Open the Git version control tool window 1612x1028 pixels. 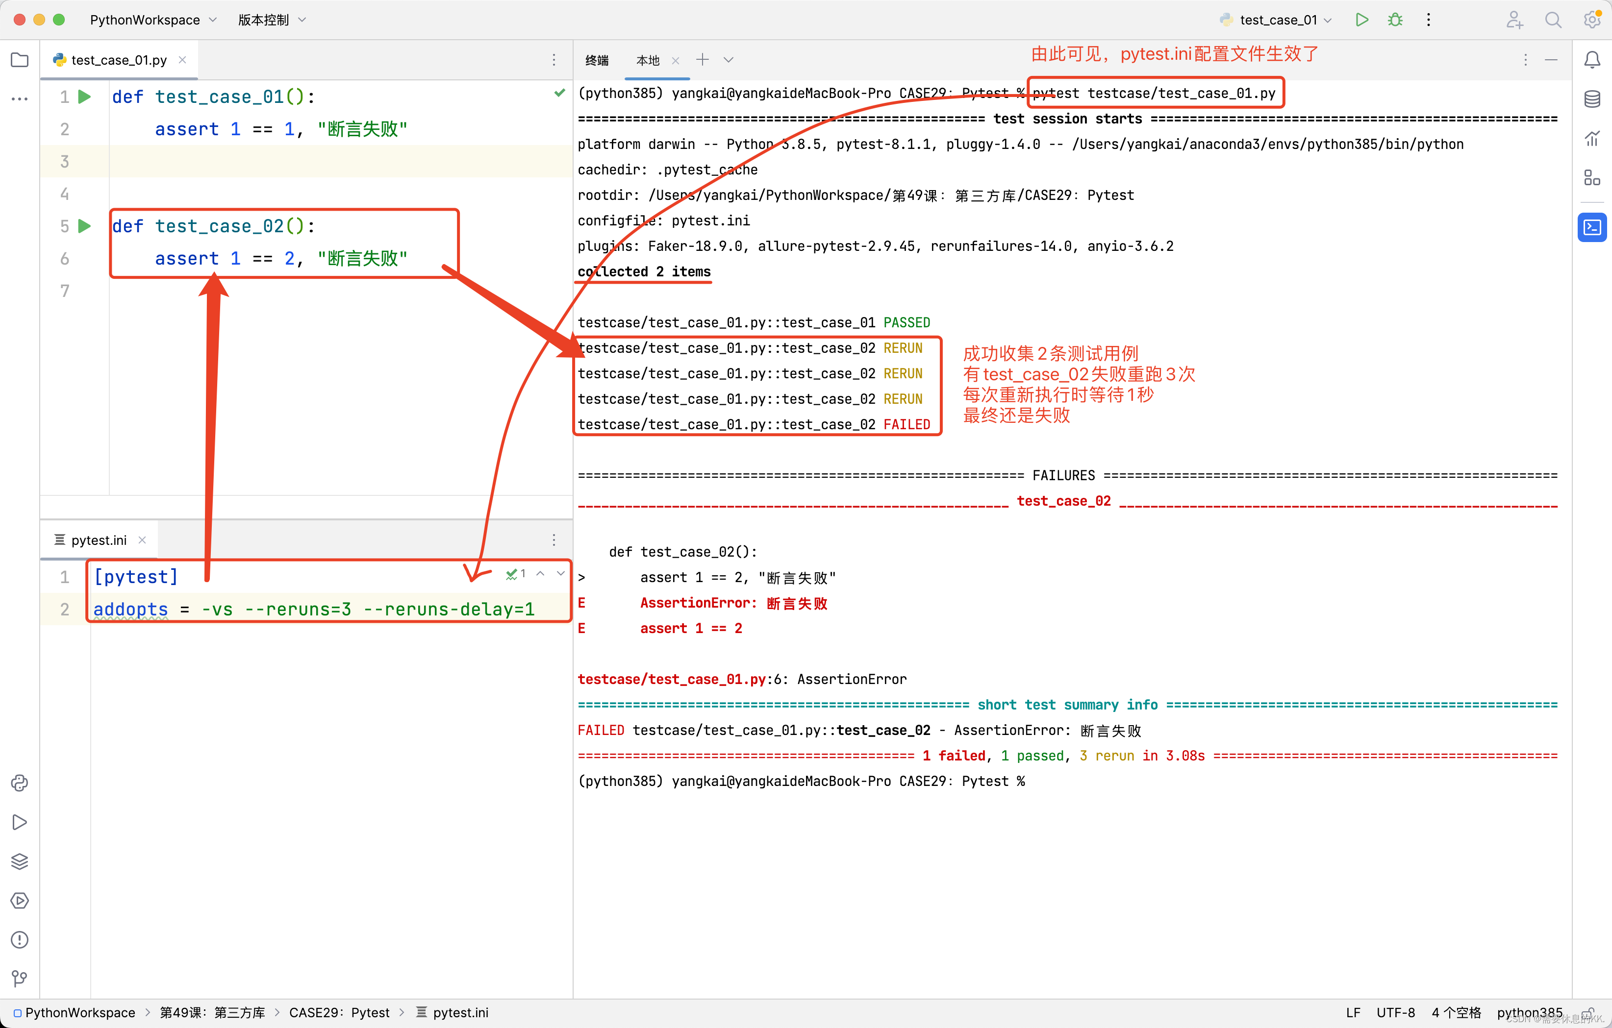[20, 979]
